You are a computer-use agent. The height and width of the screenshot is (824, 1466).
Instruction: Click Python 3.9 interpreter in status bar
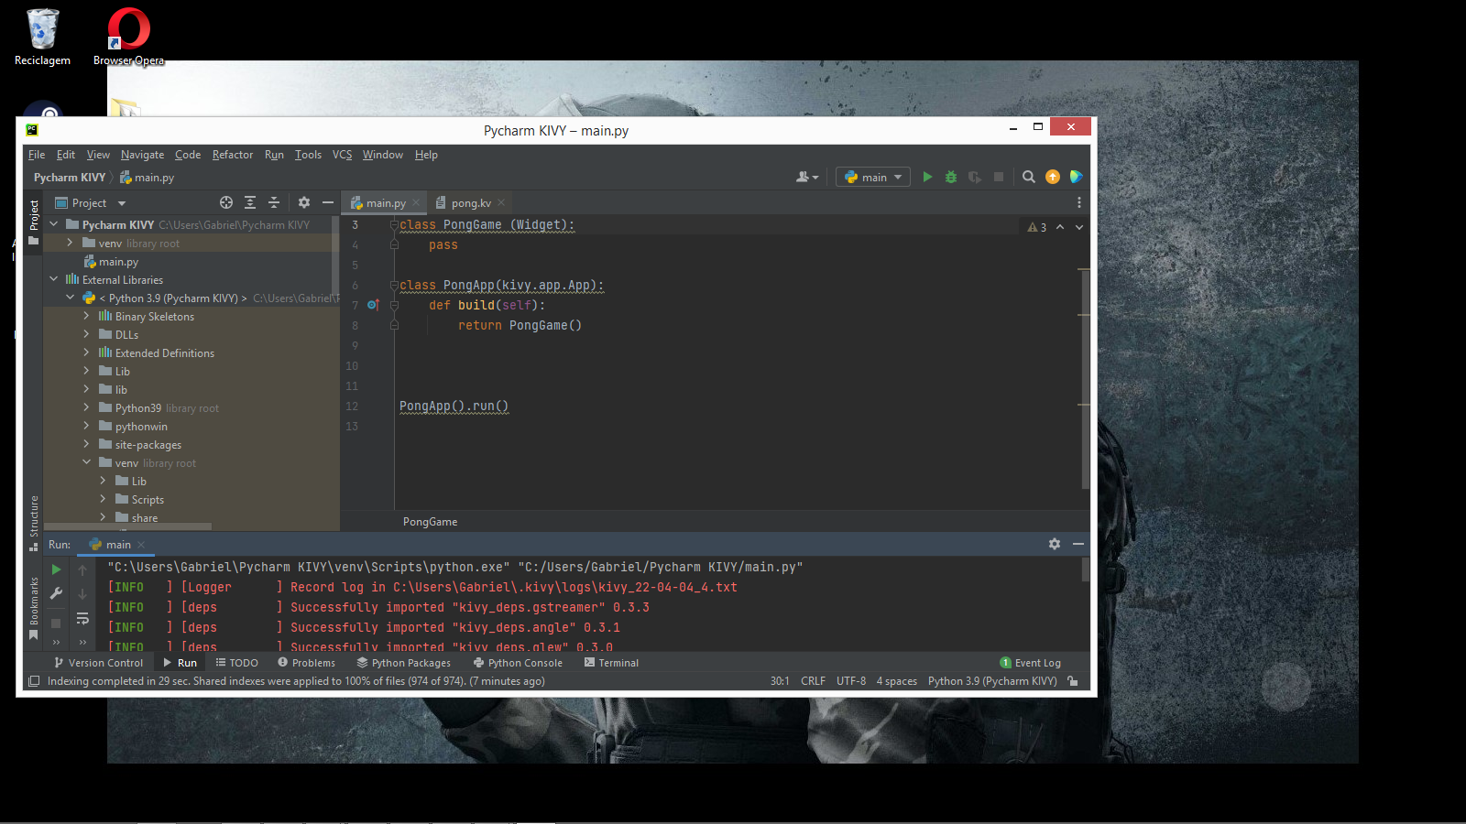[x=991, y=681]
